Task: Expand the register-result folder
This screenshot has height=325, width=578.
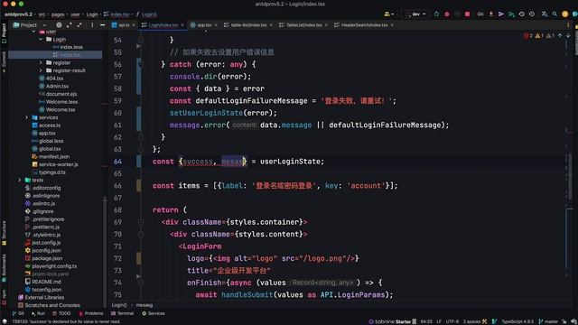Action: coord(41,70)
